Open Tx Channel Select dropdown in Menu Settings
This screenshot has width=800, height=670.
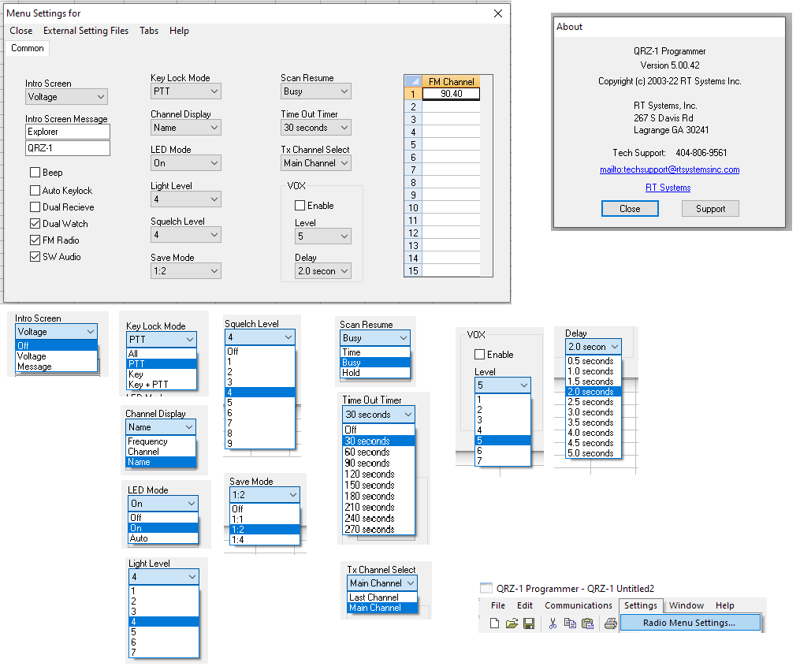point(316,163)
